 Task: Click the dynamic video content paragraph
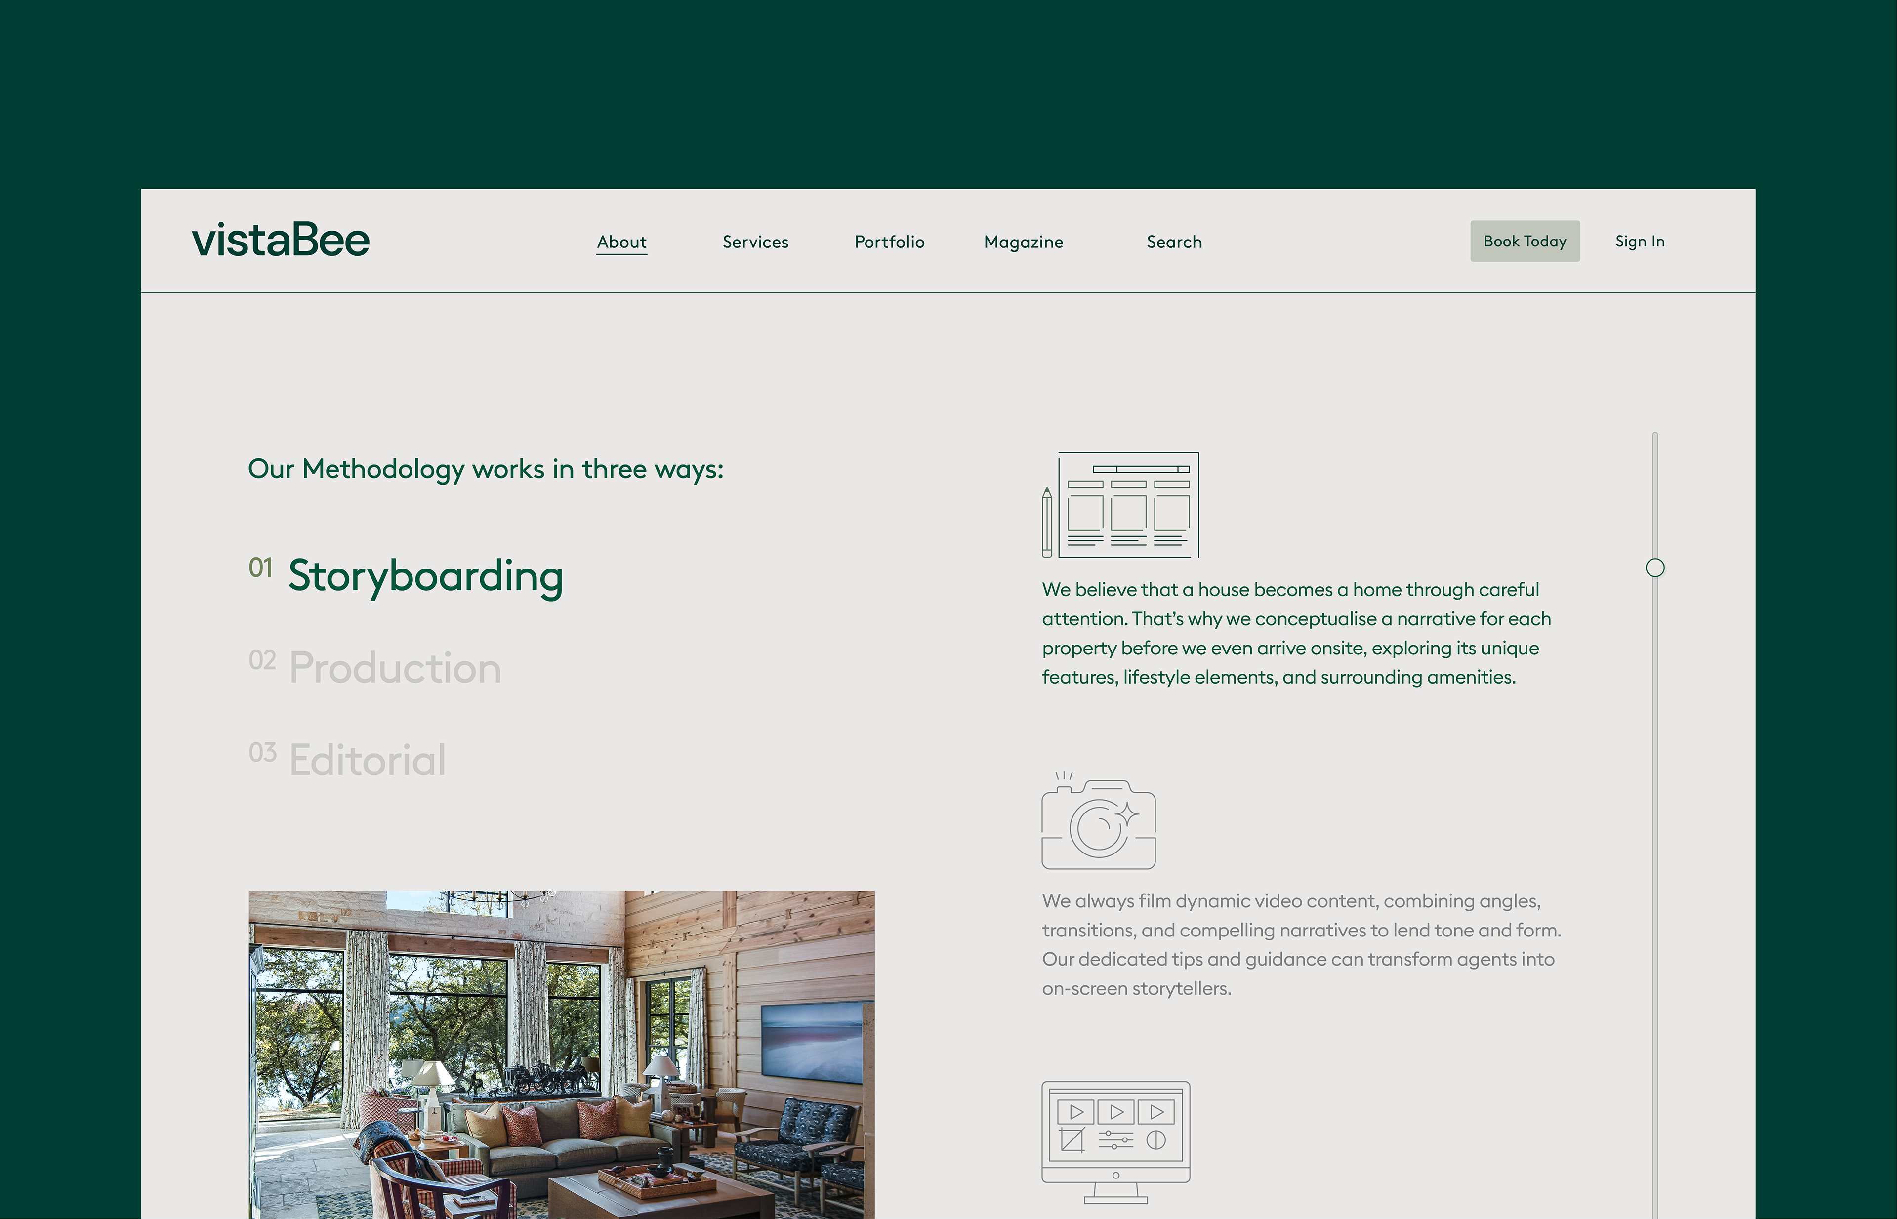point(1302,944)
